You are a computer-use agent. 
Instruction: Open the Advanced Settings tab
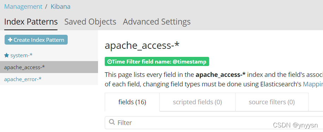tap(157, 22)
